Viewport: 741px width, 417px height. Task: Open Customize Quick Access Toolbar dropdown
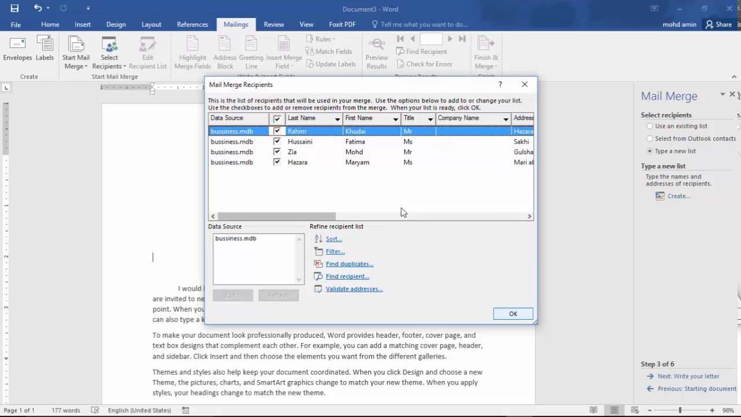pyautogui.click(x=88, y=8)
